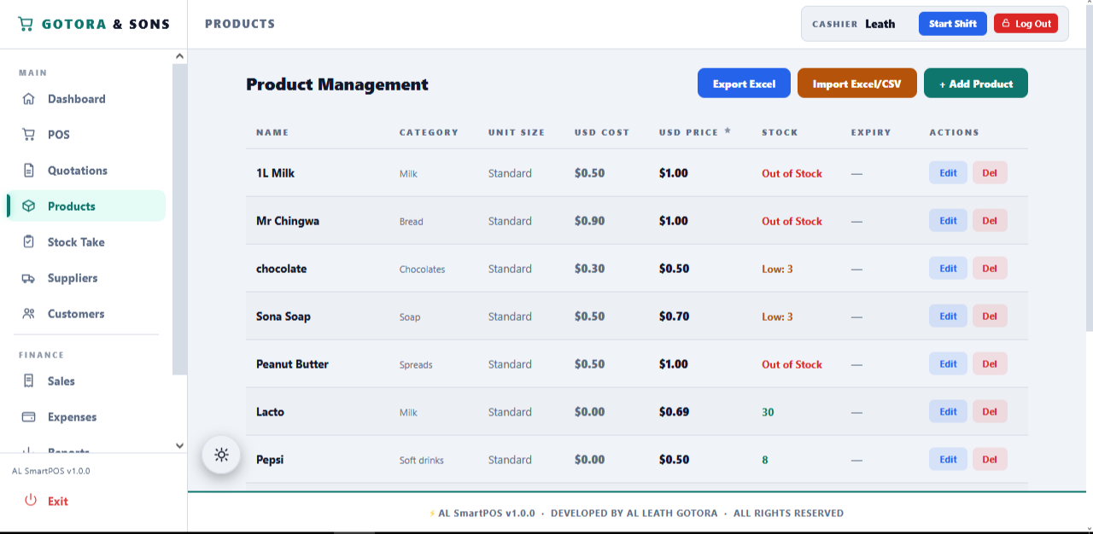Click Start Shift button
1093x534 pixels.
click(953, 24)
